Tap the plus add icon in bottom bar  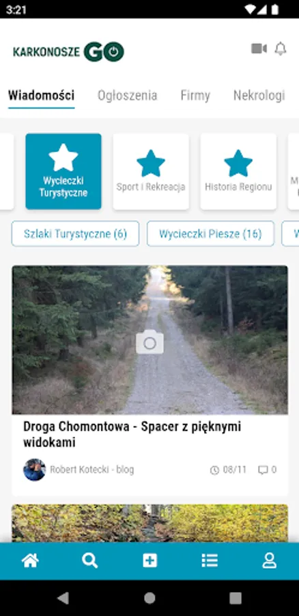pos(149,561)
